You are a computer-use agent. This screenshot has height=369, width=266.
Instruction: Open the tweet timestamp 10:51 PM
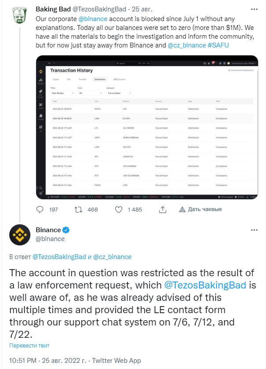(23, 361)
